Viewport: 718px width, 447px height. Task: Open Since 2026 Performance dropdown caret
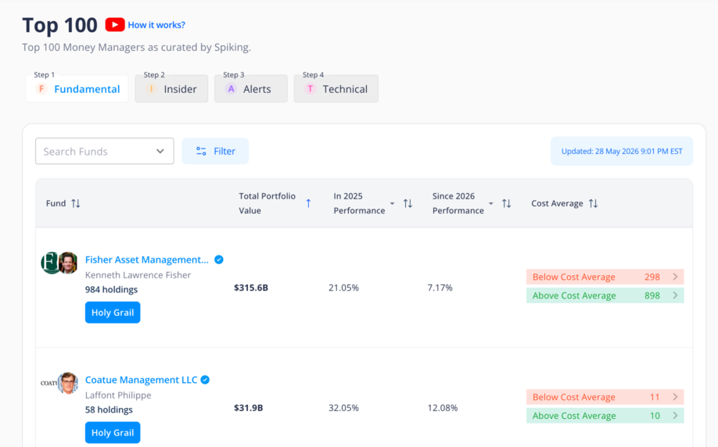pyautogui.click(x=491, y=203)
